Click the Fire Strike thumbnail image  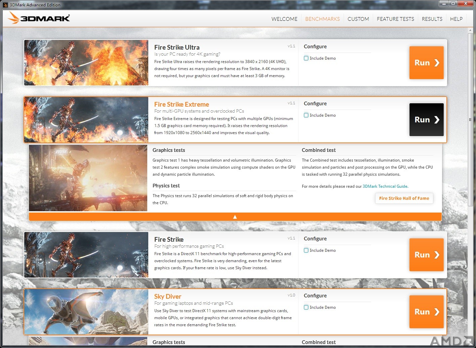(86, 255)
